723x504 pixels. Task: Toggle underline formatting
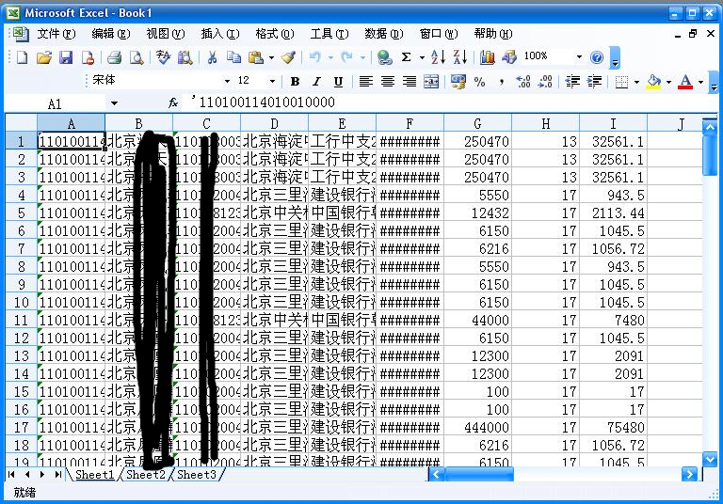coord(338,82)
